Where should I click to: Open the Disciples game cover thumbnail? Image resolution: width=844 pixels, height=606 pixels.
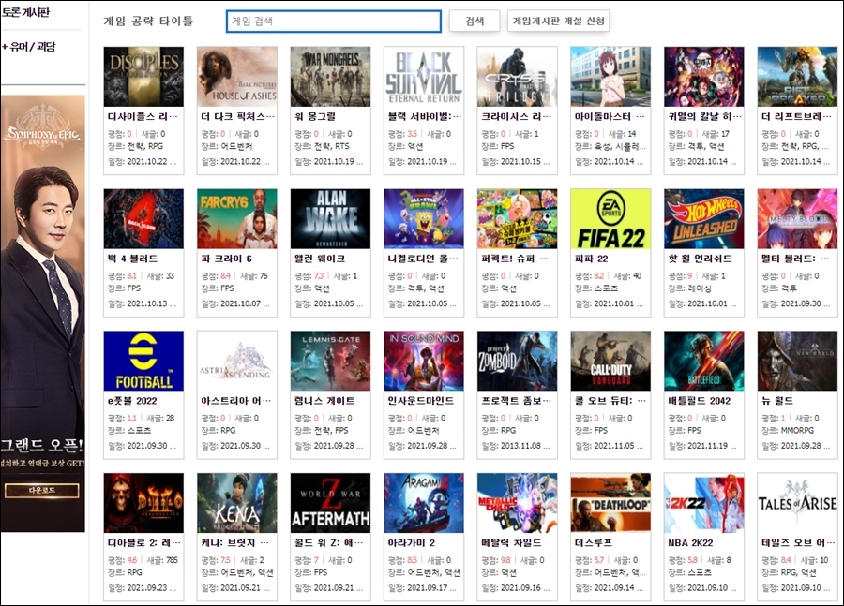pos(143,77)
